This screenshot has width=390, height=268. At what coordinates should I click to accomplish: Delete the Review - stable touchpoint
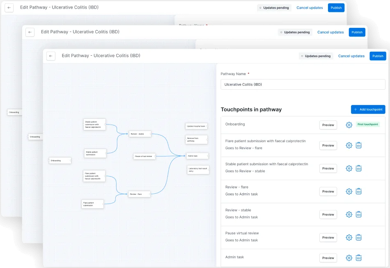coord(358,214)
